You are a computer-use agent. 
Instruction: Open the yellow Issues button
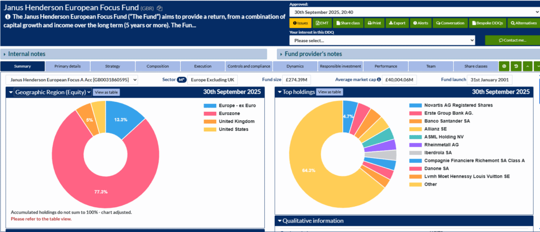click(301, 23)
